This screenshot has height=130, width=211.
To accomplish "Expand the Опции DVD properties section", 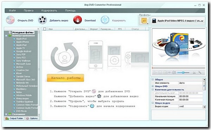I will pos(153,86).
